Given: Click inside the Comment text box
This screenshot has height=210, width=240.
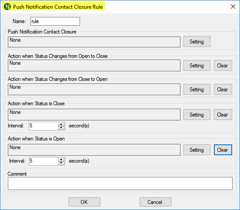Looking at the screenshot, I should [120, 183].
